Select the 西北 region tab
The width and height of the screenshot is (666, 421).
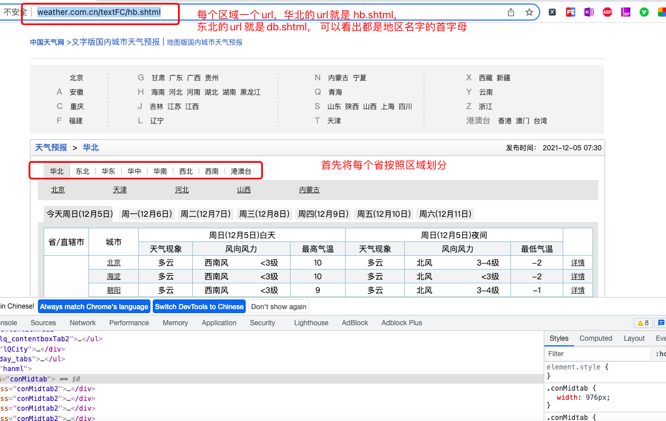[186, 171]
